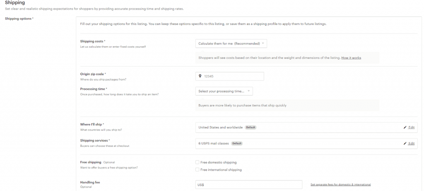Focus the Origin zip code field
This screenshot has height=191, width=424.
pyautogui.click(x=232, y=76)
